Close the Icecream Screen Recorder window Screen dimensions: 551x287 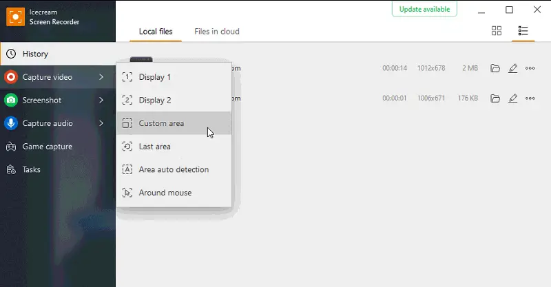pyautogui.click(x=537, y=10)
